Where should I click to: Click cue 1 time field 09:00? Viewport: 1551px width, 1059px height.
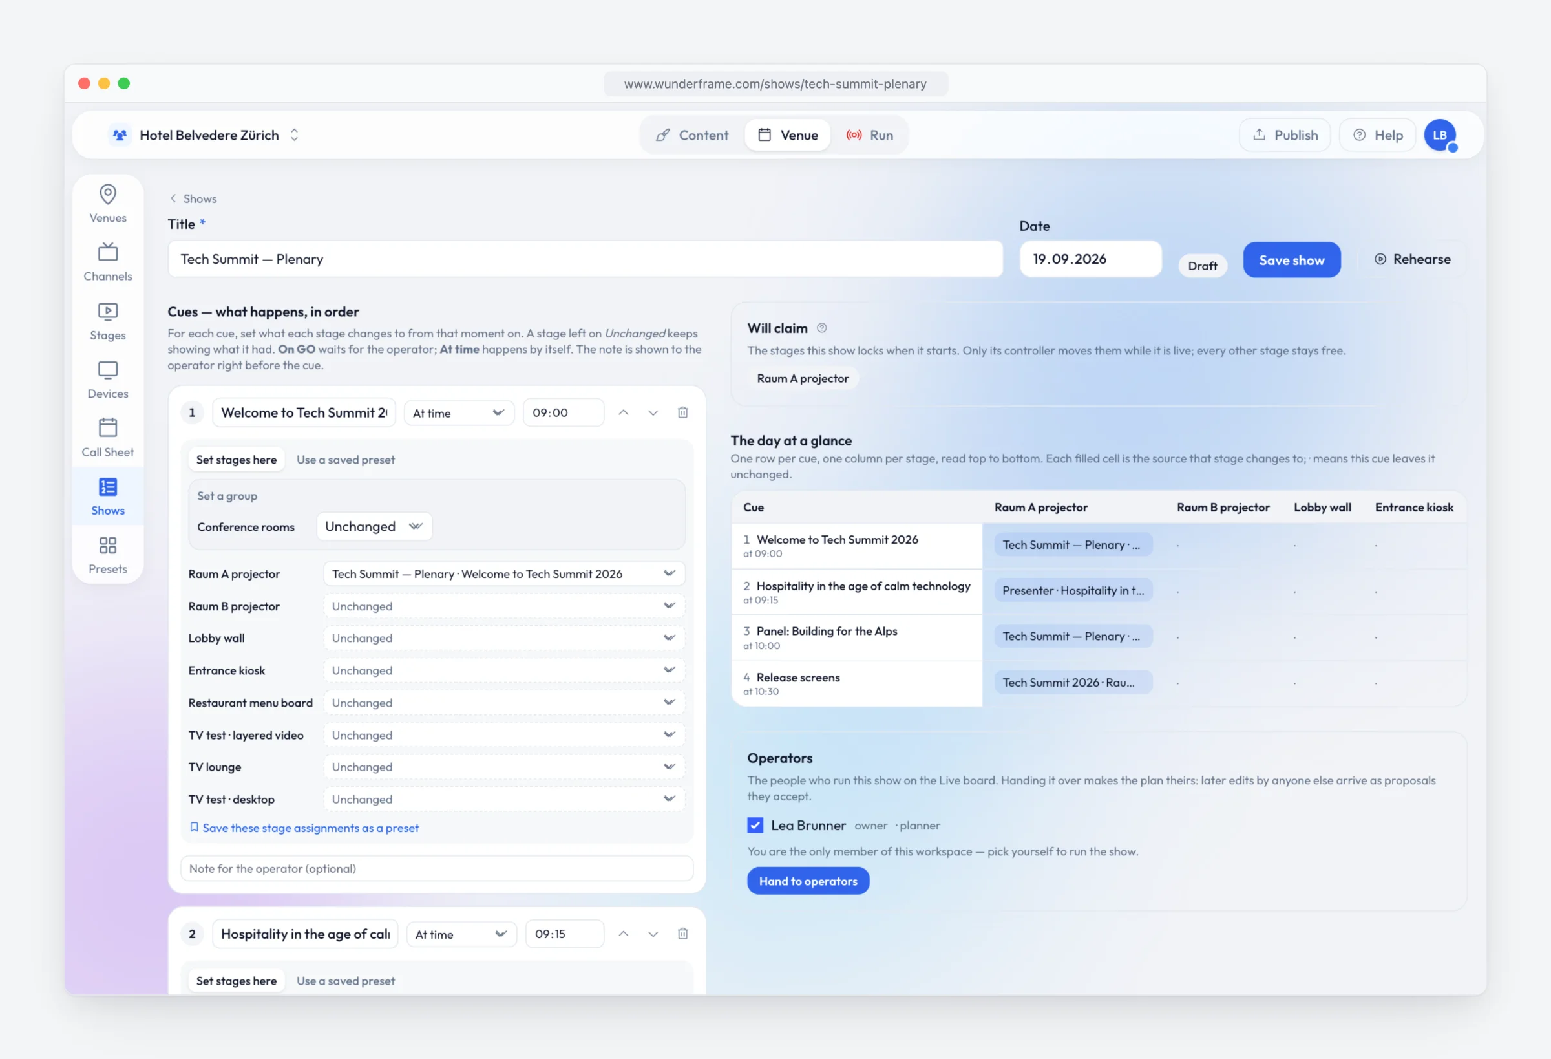(x=563, y=412)
